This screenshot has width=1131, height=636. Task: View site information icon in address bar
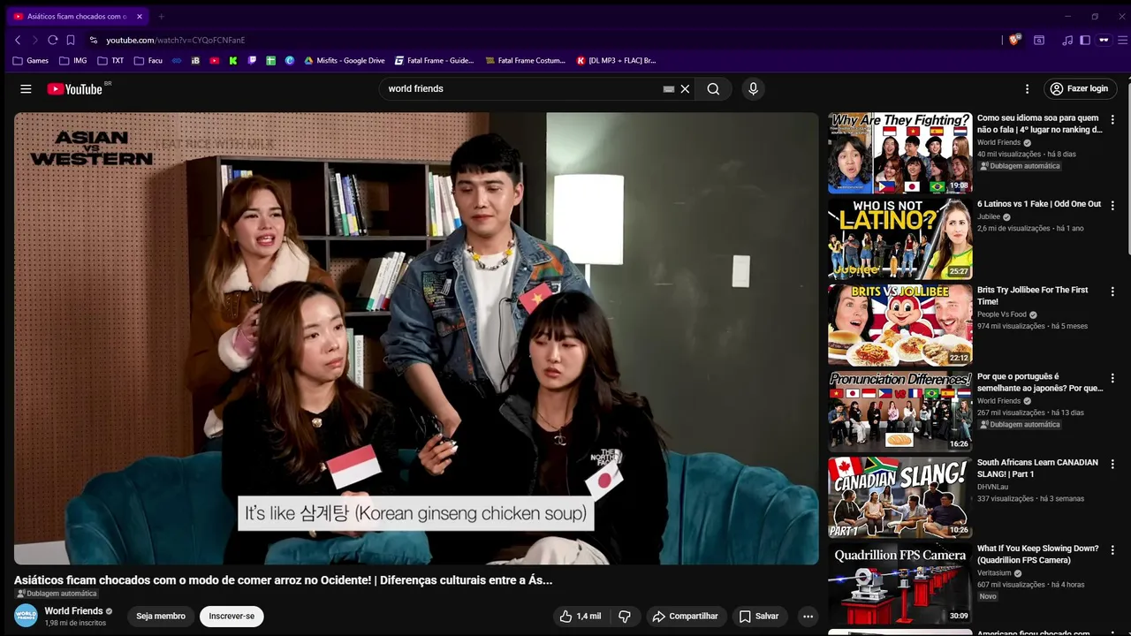pos(93,40)
